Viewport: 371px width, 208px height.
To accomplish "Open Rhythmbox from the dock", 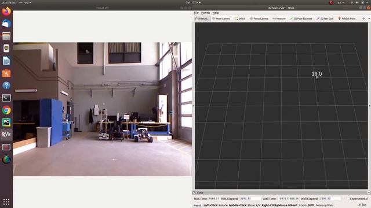I will coord(6,49).
